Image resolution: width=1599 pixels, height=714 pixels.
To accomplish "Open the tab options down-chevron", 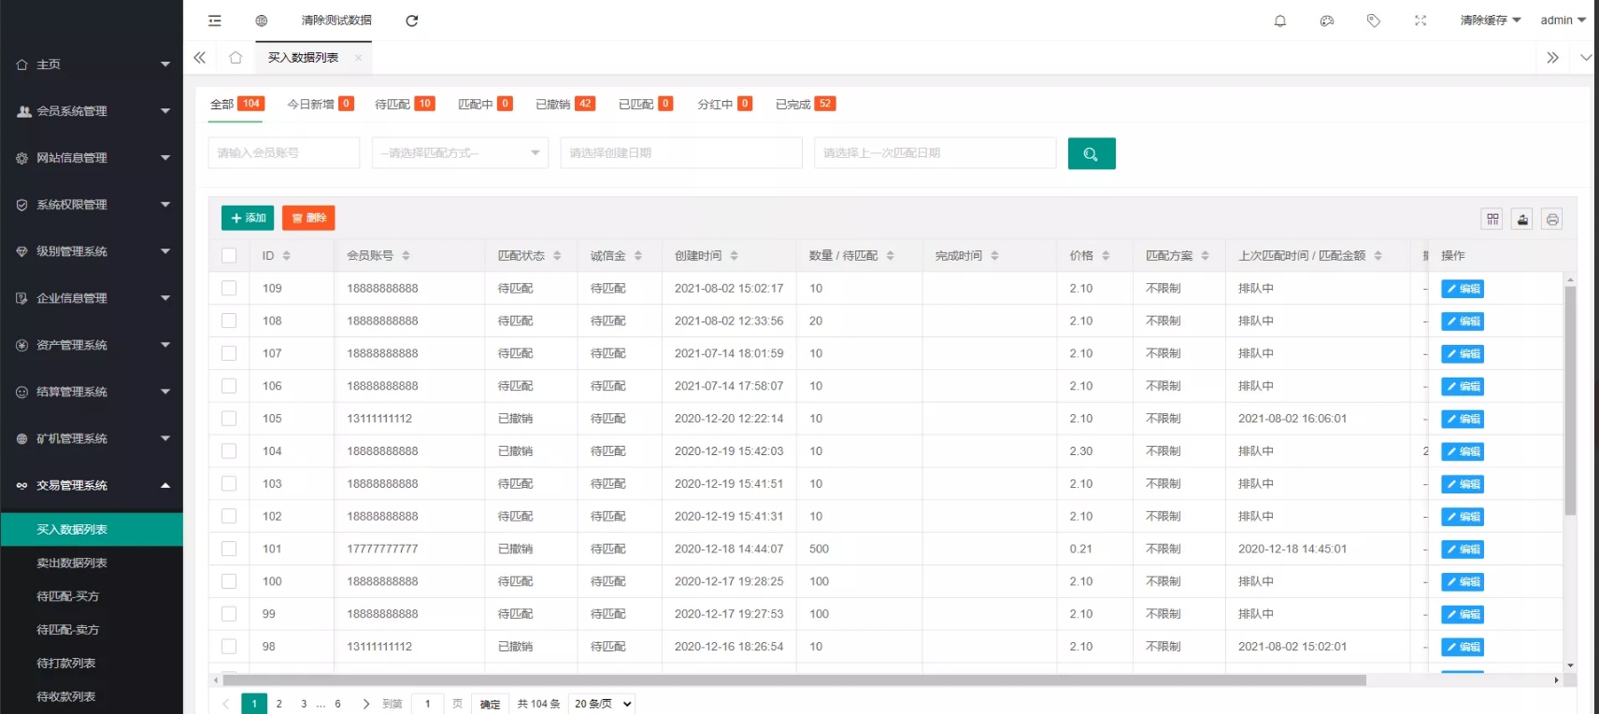I will (x=1586, y=58).
